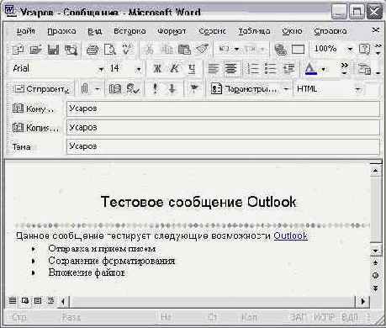The width and height of the screenshot is (386, 328).
Task: Click the horizontal scrollbar track
Action: tap(212, 302)
